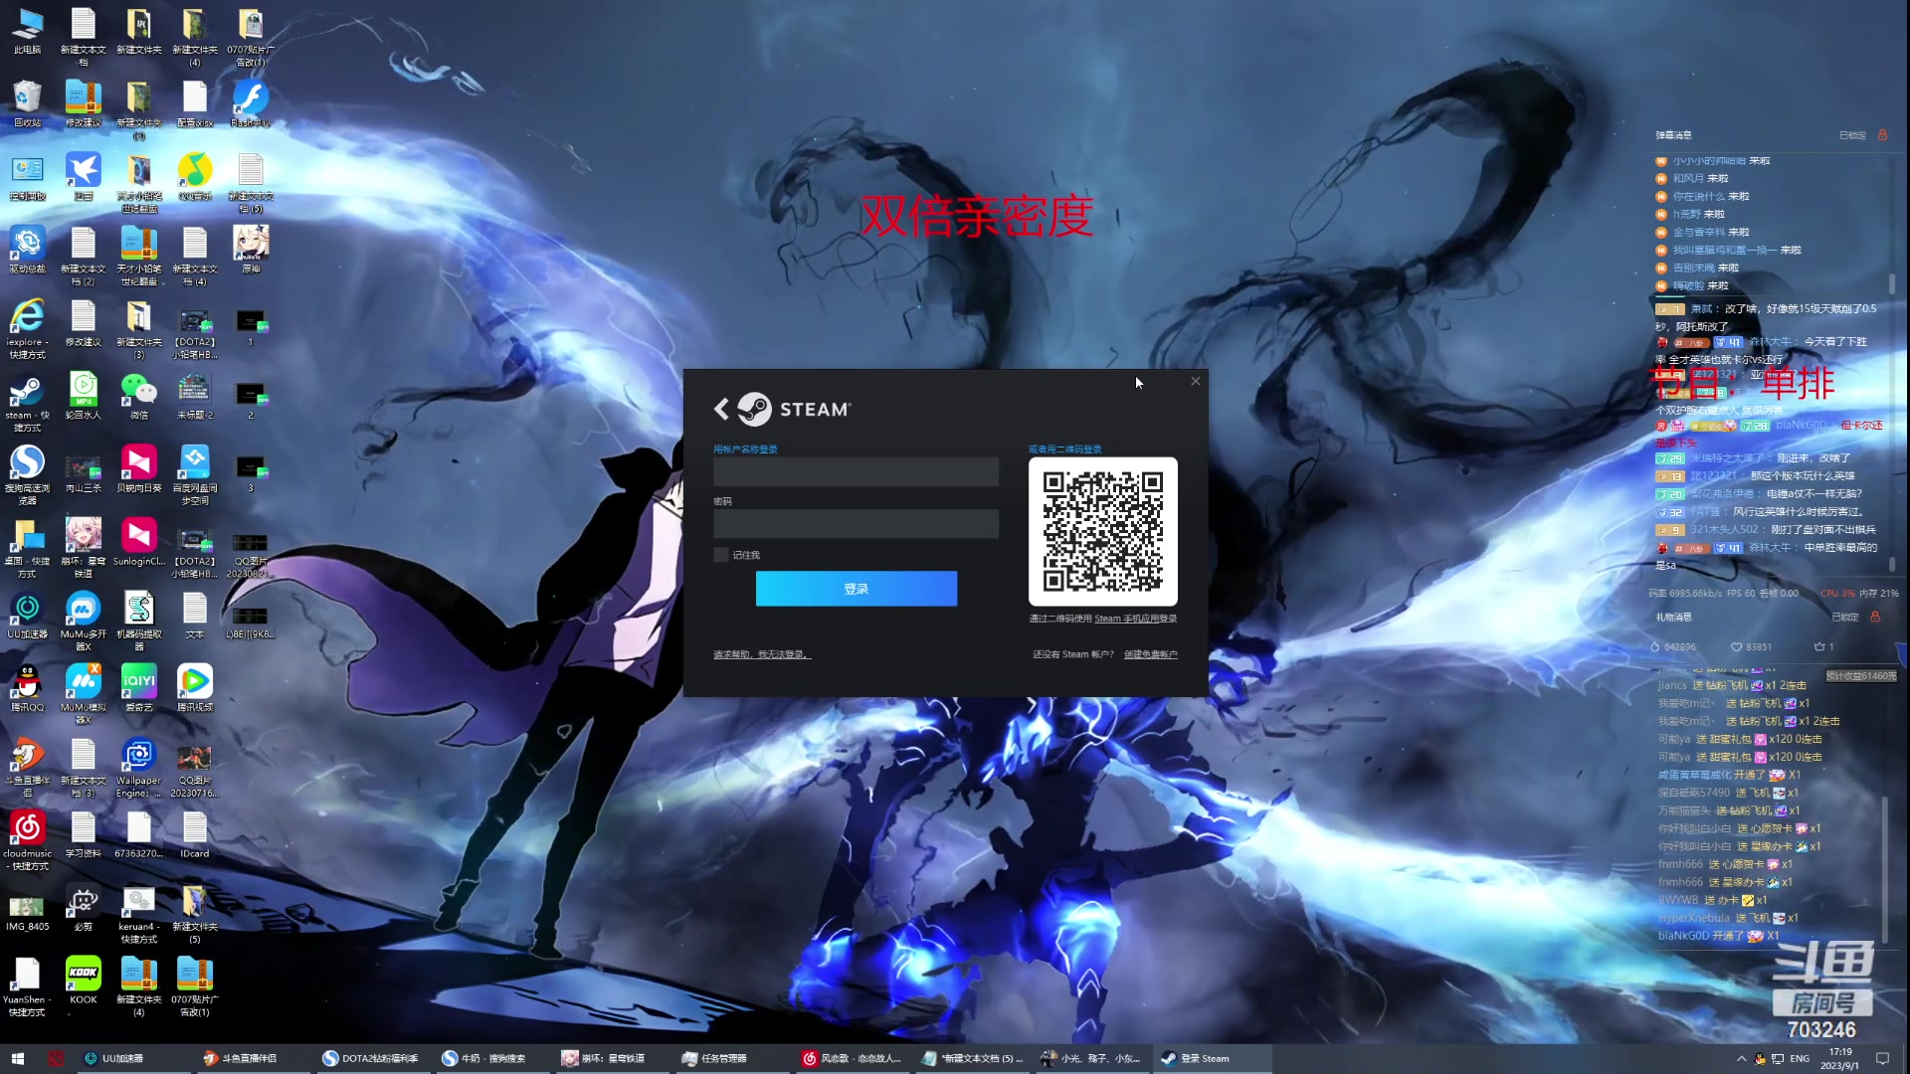Switch to UU加速器 in the taskbar

click(x=134, y=1058)
